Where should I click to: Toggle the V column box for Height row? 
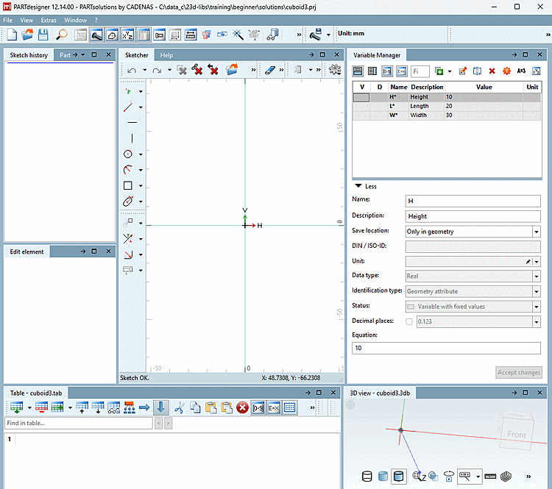pyautogui.click(x=361, y=97)
